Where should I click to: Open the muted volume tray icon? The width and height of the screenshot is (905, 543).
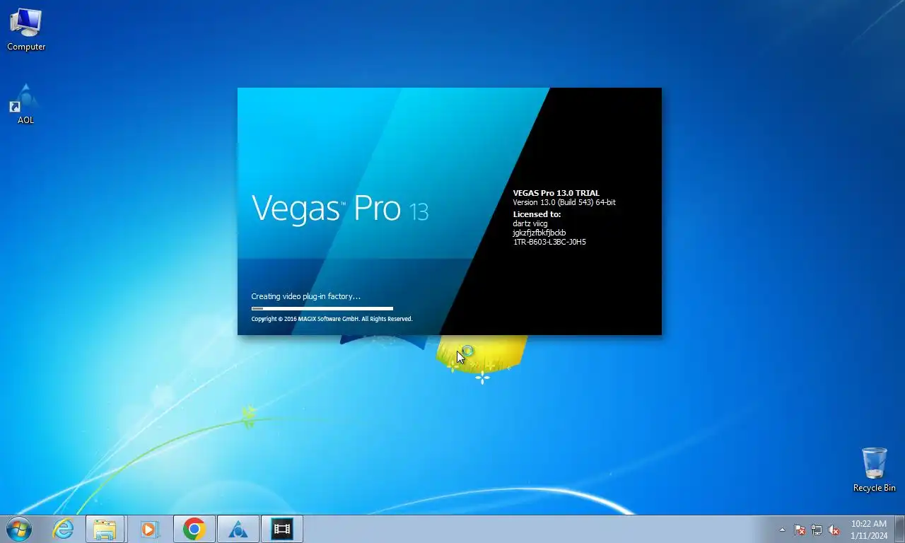tap(834, 530)
